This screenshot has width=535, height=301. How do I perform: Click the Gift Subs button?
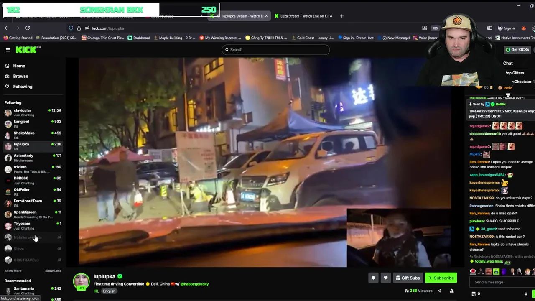coord(407,278)
